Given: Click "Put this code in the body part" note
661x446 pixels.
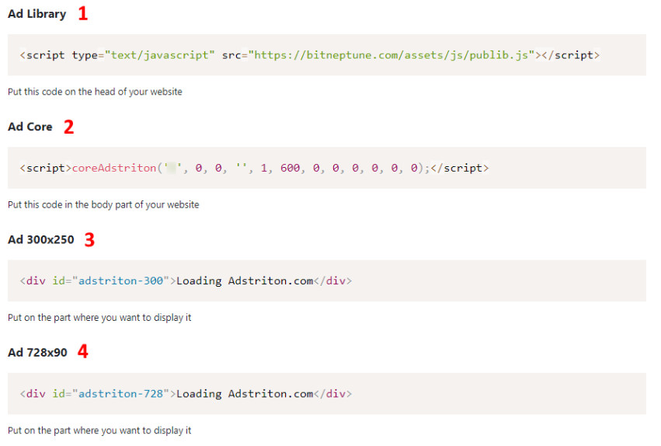Looking at the screenshot, I should point(103,205).
